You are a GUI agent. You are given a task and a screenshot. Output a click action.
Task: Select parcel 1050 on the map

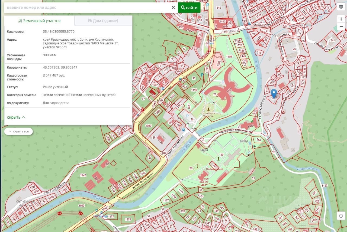158,112
